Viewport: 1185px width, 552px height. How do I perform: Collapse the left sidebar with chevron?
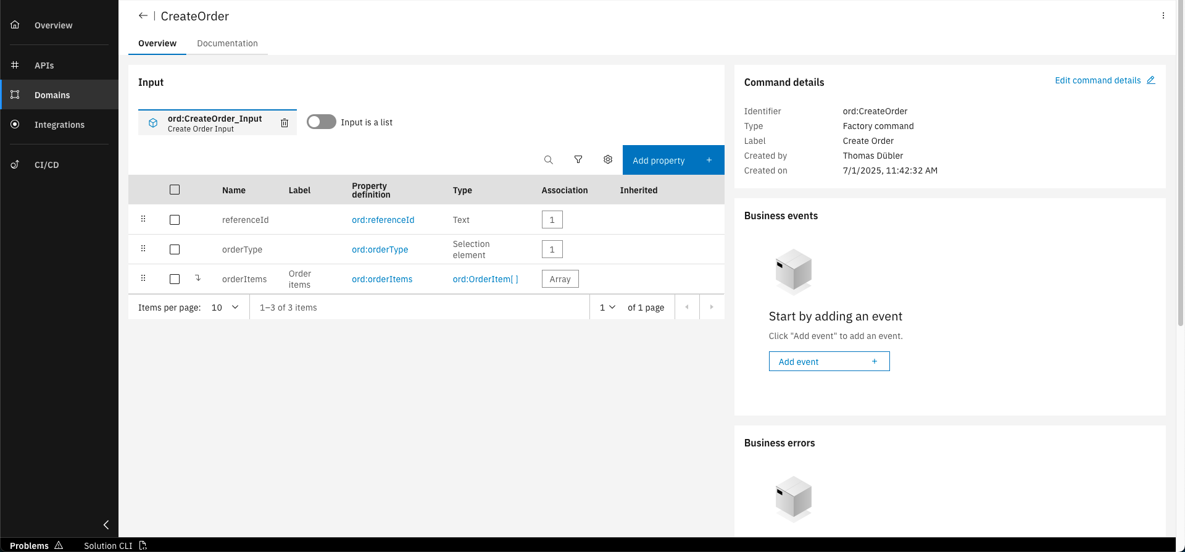pyautogui.click(x=106, y=525)
